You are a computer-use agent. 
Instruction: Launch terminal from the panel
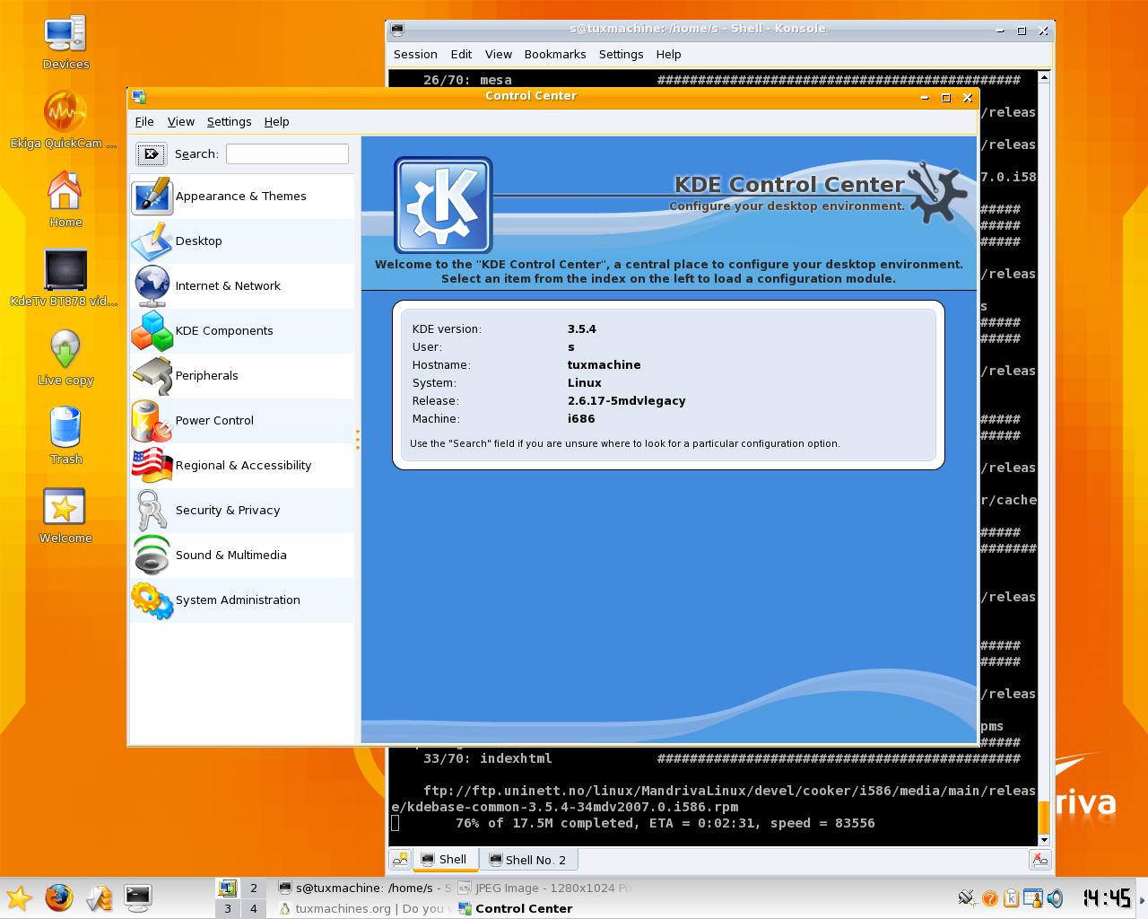click(137, 897)
